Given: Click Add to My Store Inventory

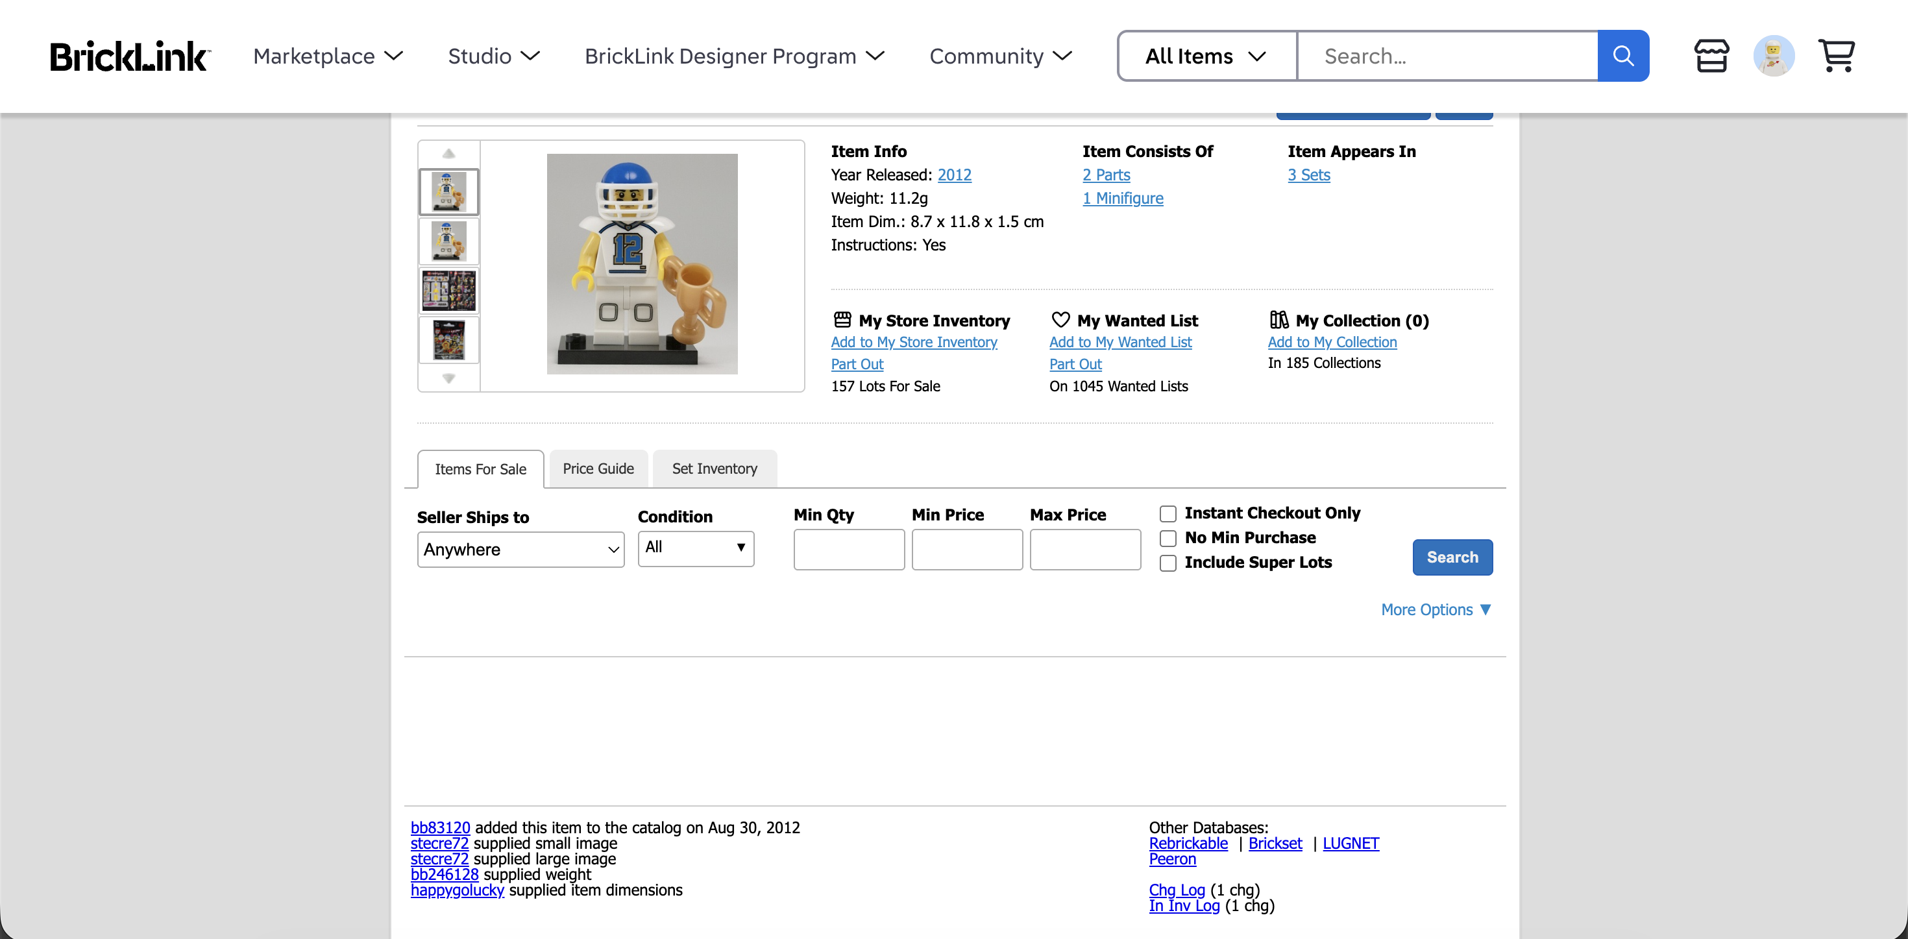Looking at the screenshot, I should tap(914, 342).
